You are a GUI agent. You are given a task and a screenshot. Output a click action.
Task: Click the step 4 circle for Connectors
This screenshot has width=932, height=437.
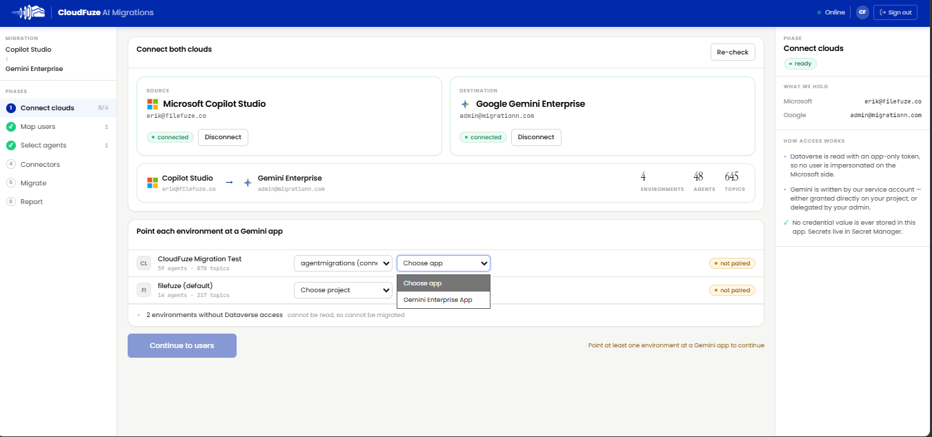10,164
